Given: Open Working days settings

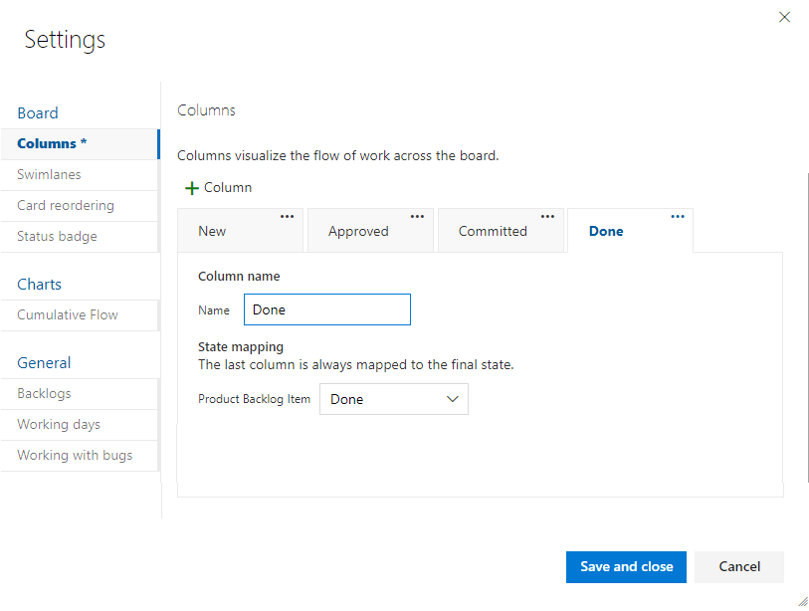Looking at the screenshot, I should tap(59, 424).
